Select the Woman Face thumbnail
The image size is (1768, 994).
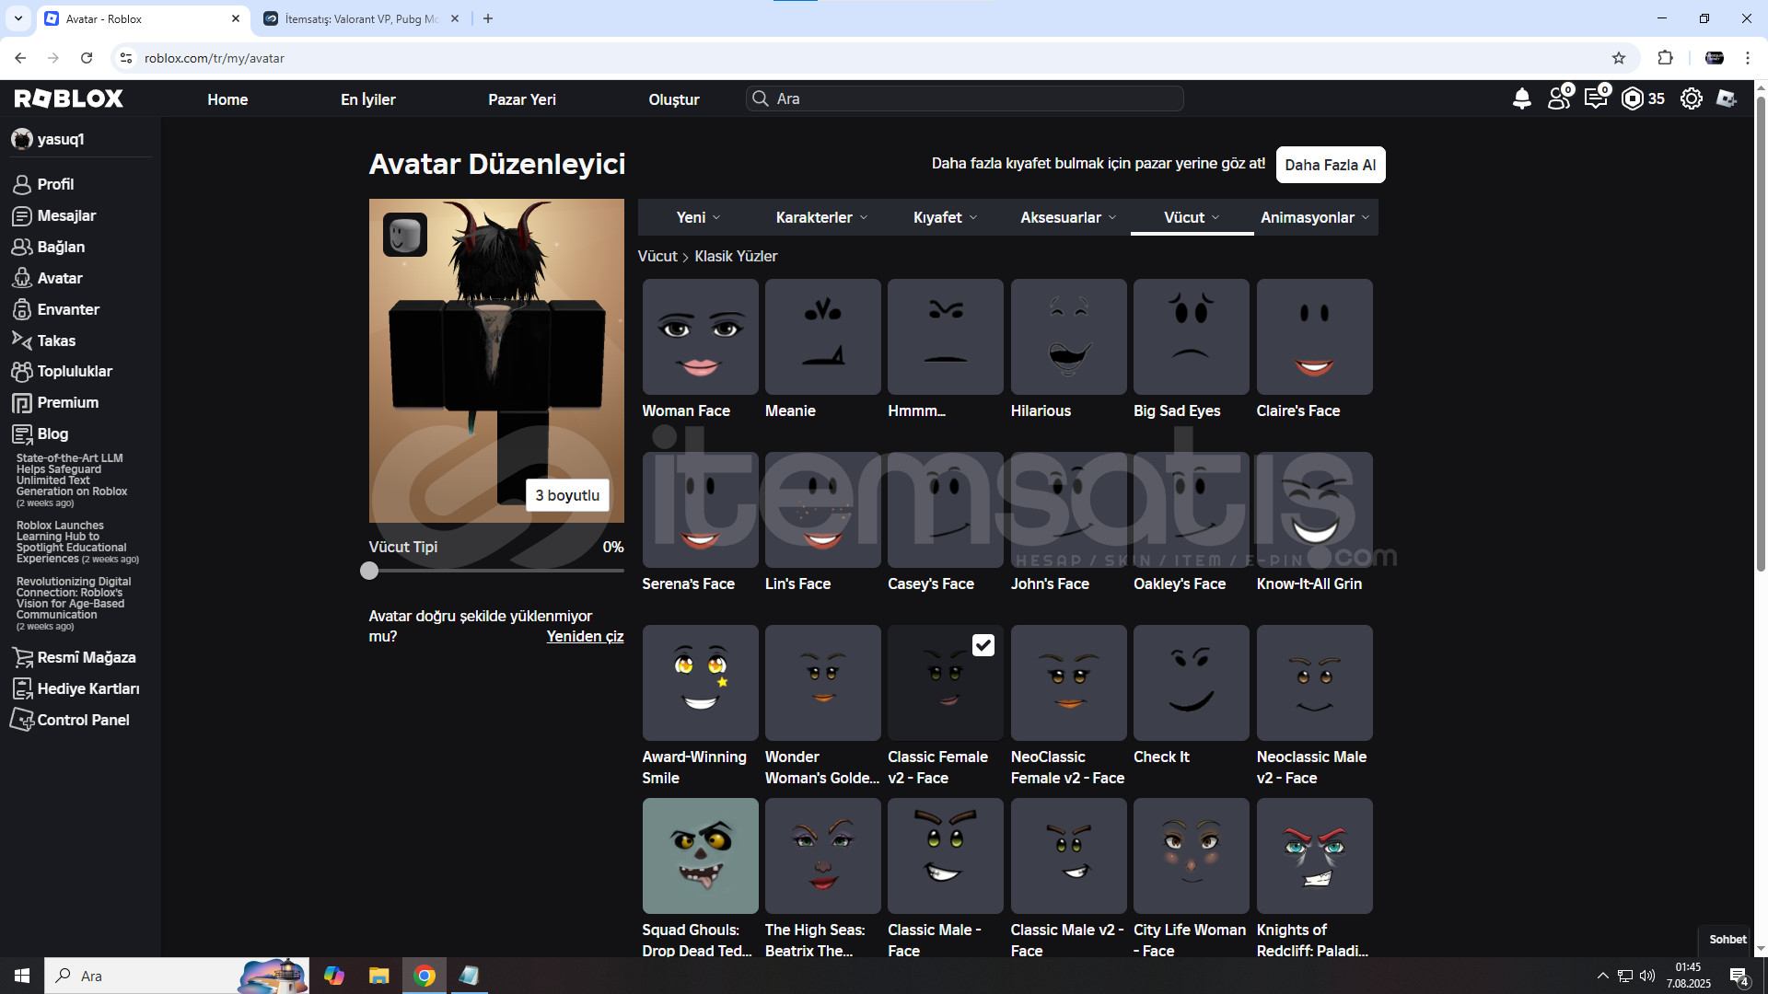click(x=700, y=337)
